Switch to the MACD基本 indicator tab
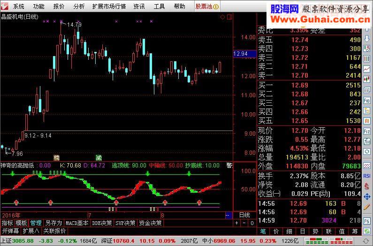The image size is (373, 246). [77, 223]
